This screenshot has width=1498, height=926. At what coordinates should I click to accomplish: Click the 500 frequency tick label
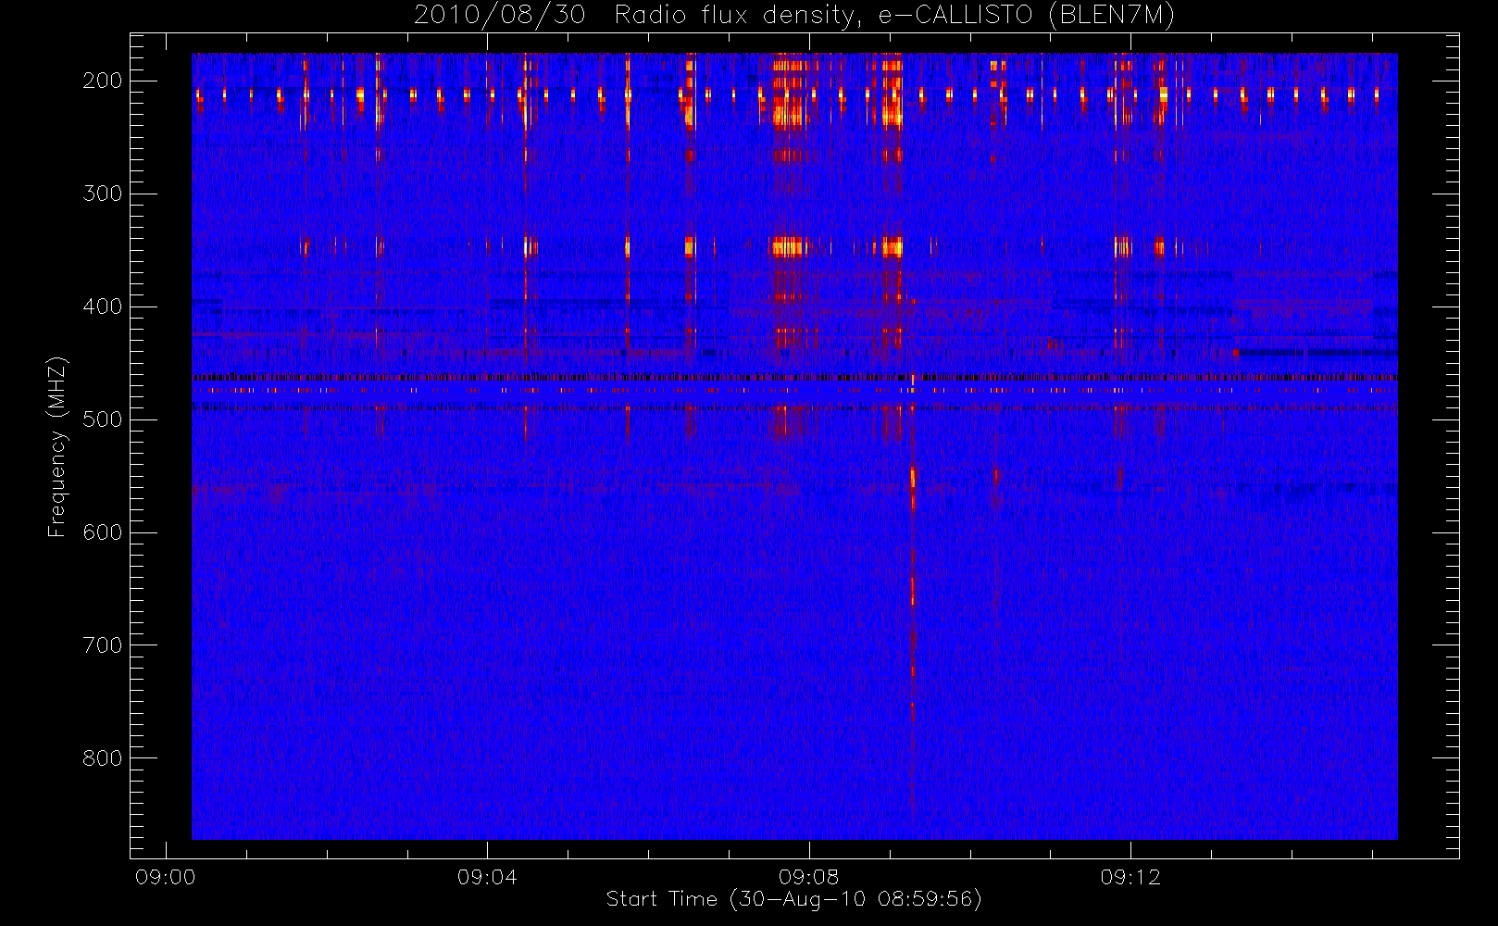(x=103, y=419)
